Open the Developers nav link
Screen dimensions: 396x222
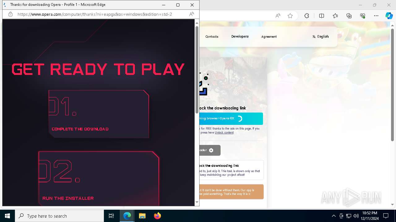(x=240, y=36)
